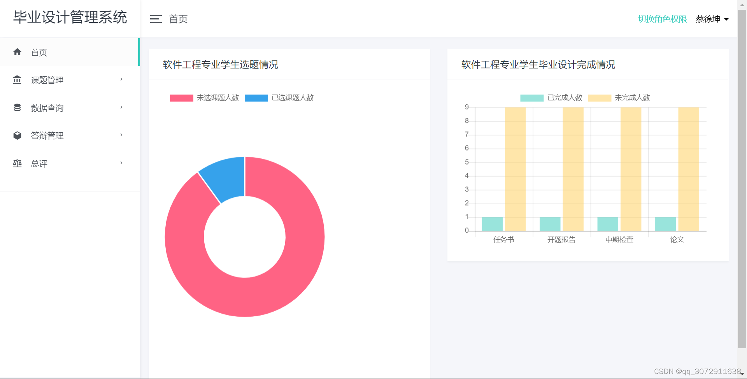Click the 任务书 axis label
Viewport: 747px width, 379px height.
[x=504, y=240]
